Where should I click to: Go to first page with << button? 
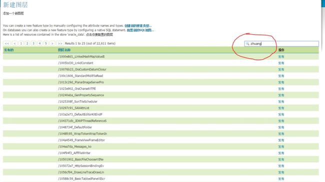[7, 43]
